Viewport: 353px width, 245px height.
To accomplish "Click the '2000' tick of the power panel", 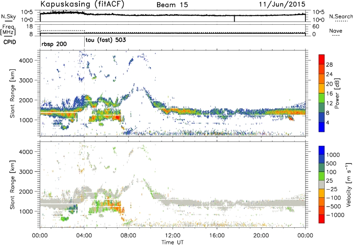I will pyautogui.click(x=26, y=100).
